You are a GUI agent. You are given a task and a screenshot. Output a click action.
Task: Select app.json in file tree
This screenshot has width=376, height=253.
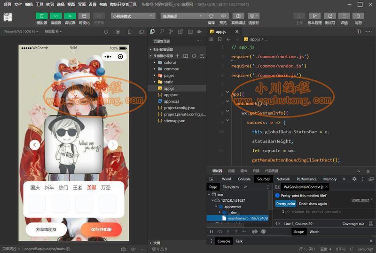tap(177, 95)
